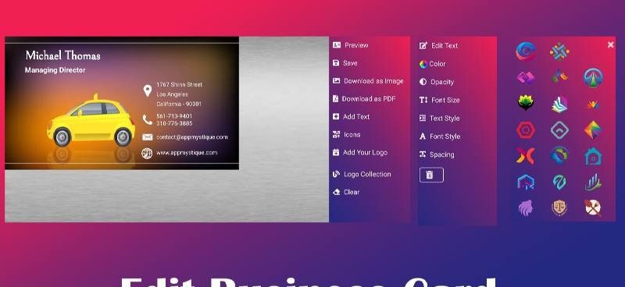Pick the crossed tools circle logo
This screenshot has height=287, width=625.
(593, 207)
